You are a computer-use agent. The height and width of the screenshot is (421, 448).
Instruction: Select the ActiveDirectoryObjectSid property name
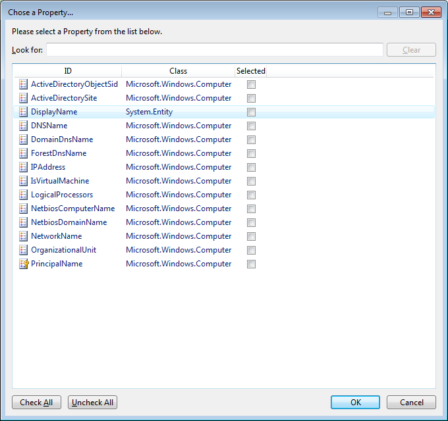(x=74, y=84)
